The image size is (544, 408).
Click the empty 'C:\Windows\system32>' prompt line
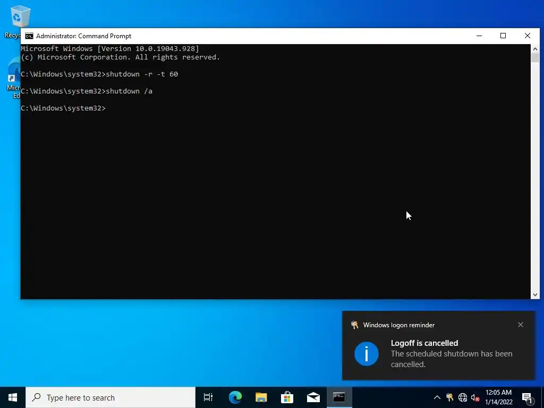(x=63, y=108)
